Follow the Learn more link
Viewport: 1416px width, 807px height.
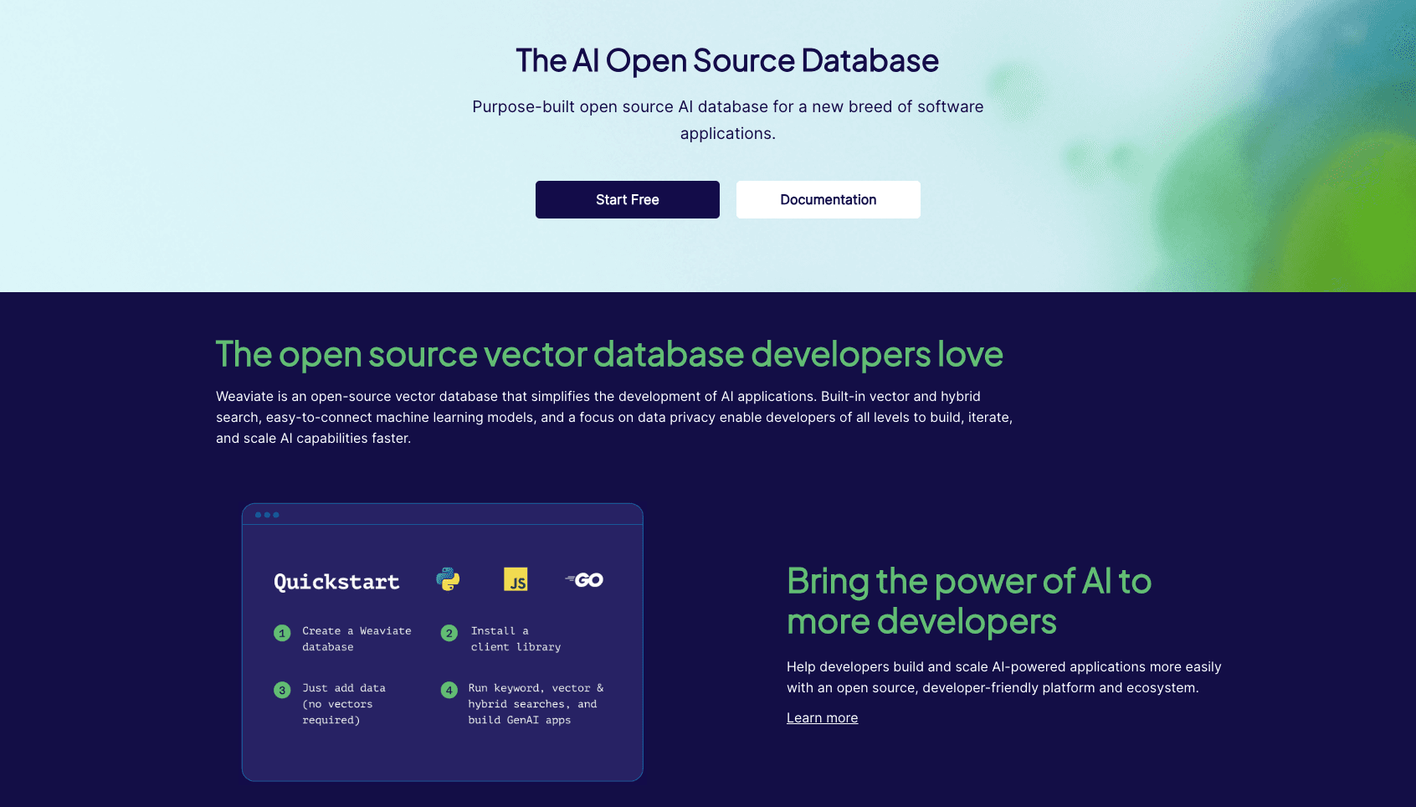(x=822, y=717)
